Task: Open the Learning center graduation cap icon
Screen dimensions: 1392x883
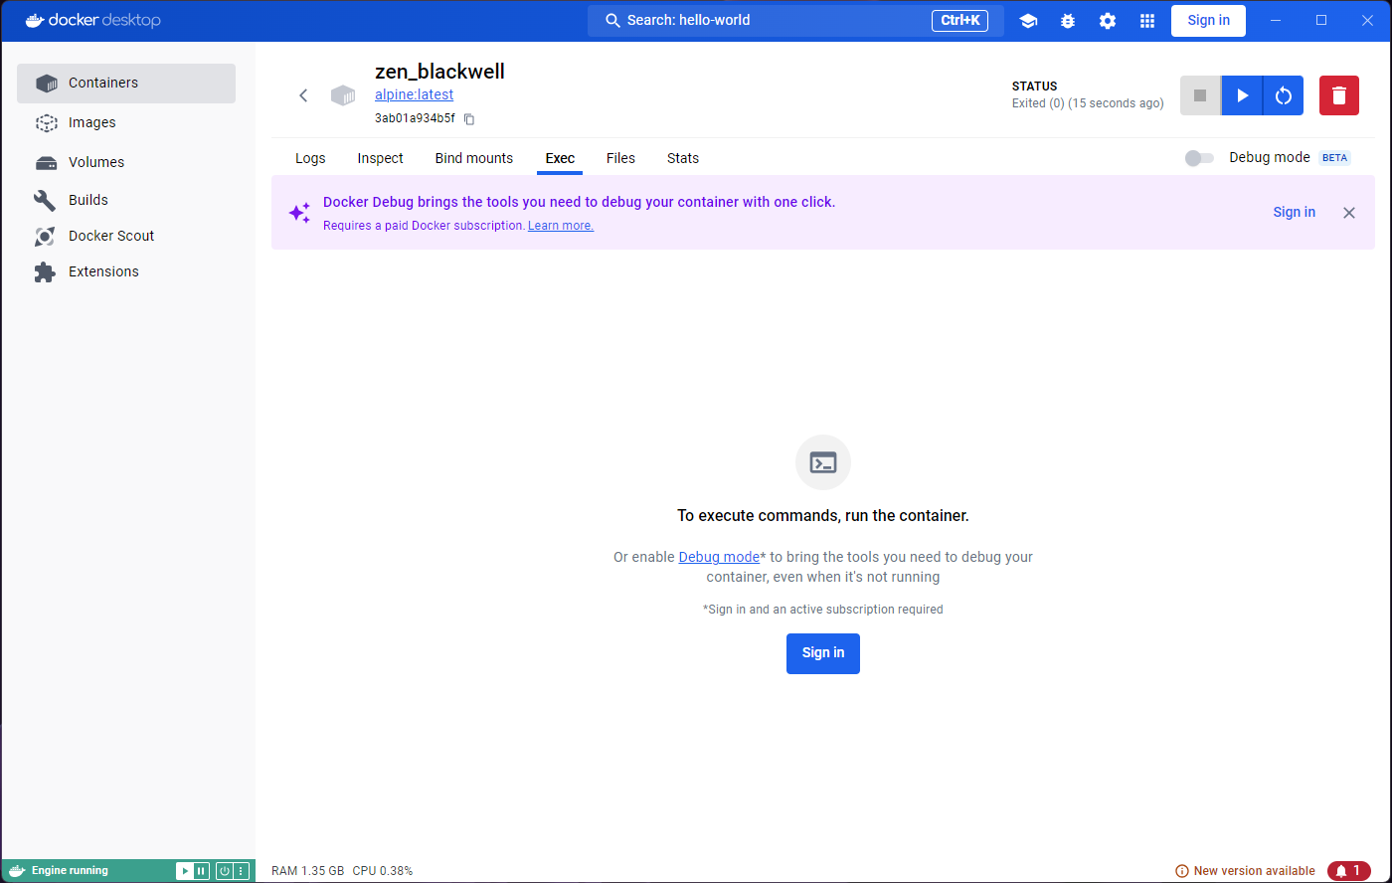Action: [x=1028, y=21]
